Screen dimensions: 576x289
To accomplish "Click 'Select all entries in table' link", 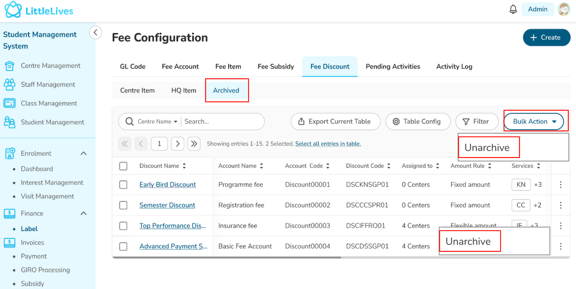I will coord(328,144).
